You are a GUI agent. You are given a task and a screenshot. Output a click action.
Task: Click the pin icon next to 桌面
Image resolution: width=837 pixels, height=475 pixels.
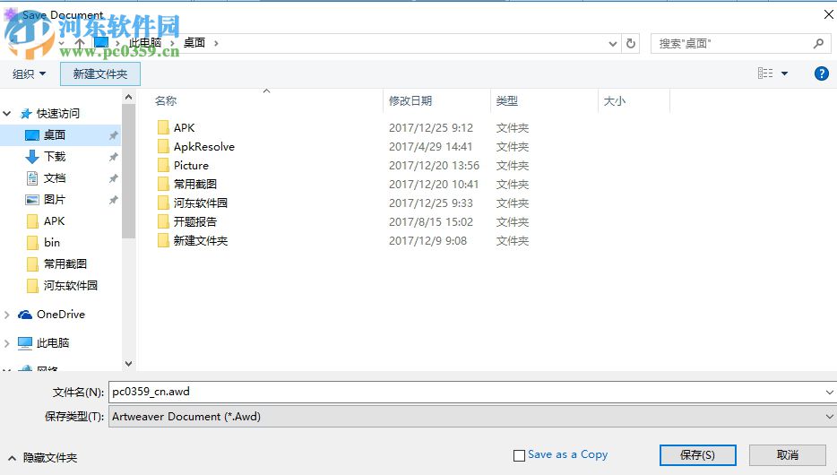[x=113, y=135]
